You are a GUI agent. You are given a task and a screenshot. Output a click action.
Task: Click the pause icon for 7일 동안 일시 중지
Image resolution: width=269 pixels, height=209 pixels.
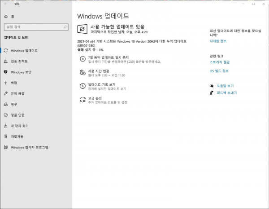pos(82,59)
